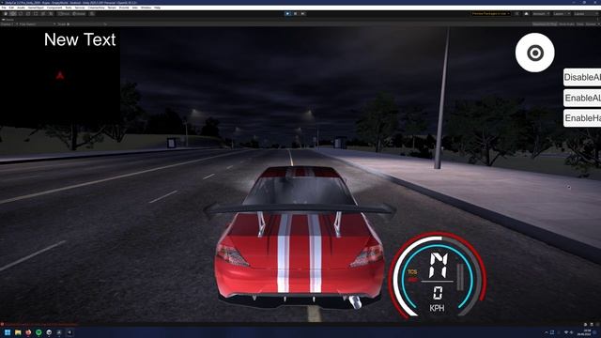Click the red arrow on the minimap
The height and width of the screenshot is (338, 601).
click(60, 75)
